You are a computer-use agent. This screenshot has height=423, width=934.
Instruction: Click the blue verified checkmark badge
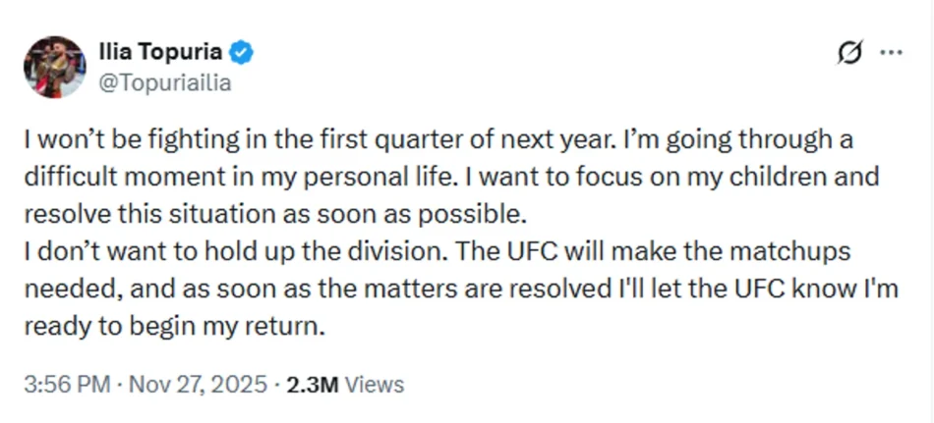coord(242,53)
